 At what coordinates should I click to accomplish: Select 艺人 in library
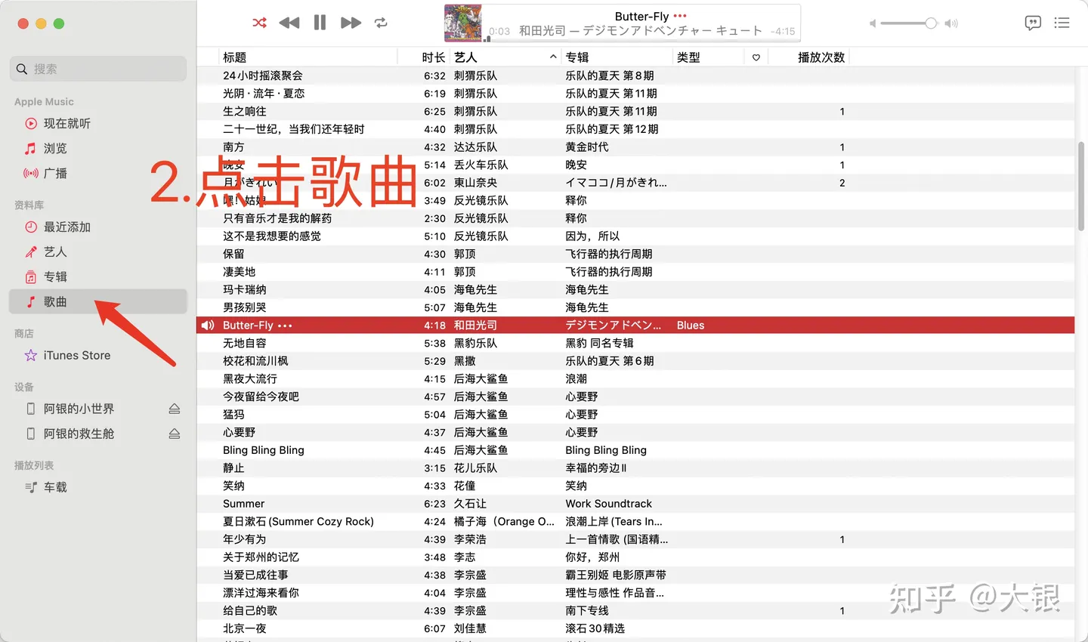point(98,252)
